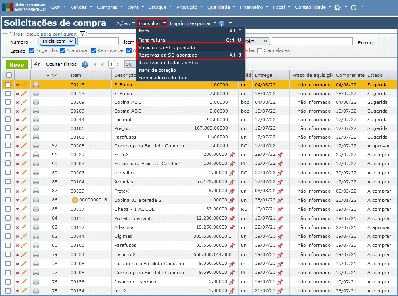Click Ocultar filtros to hide filters

pos(61,64)
